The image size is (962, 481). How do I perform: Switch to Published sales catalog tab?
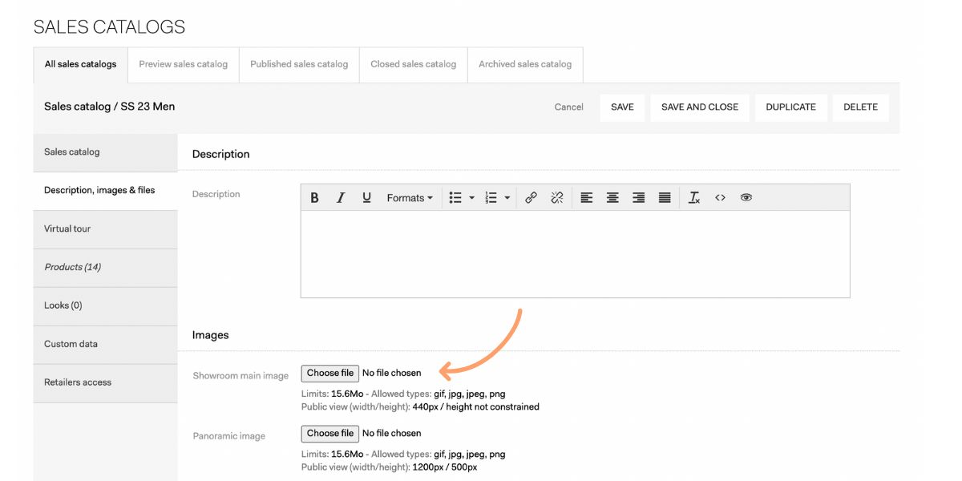pyautogui.click(x=299, y=64)
